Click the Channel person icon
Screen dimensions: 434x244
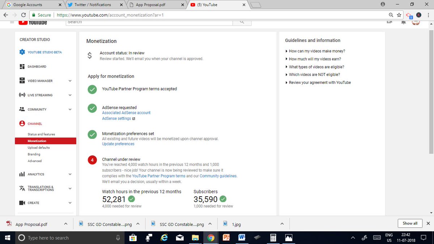pyautogui.click(x=22, y=124)
